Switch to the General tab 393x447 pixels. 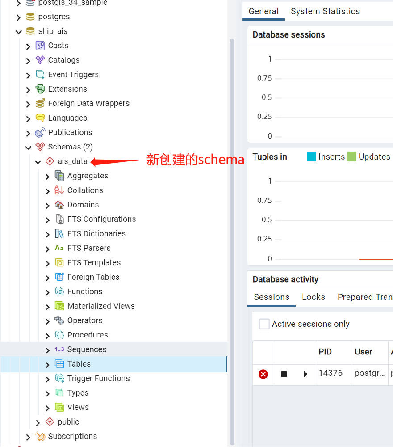(263, 11)
